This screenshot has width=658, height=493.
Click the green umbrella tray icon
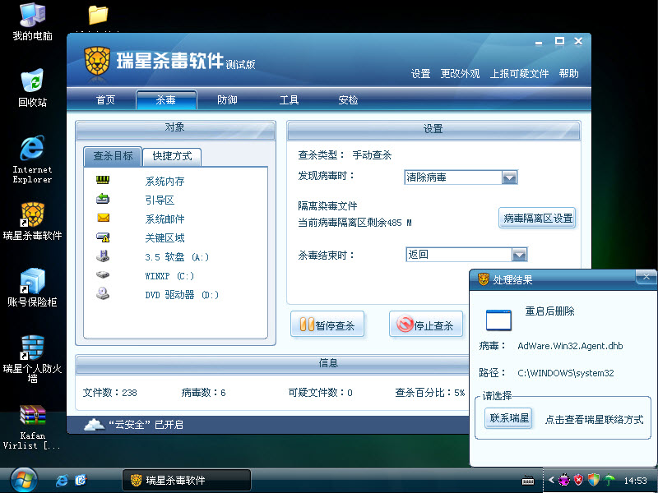tap(609, 480)
